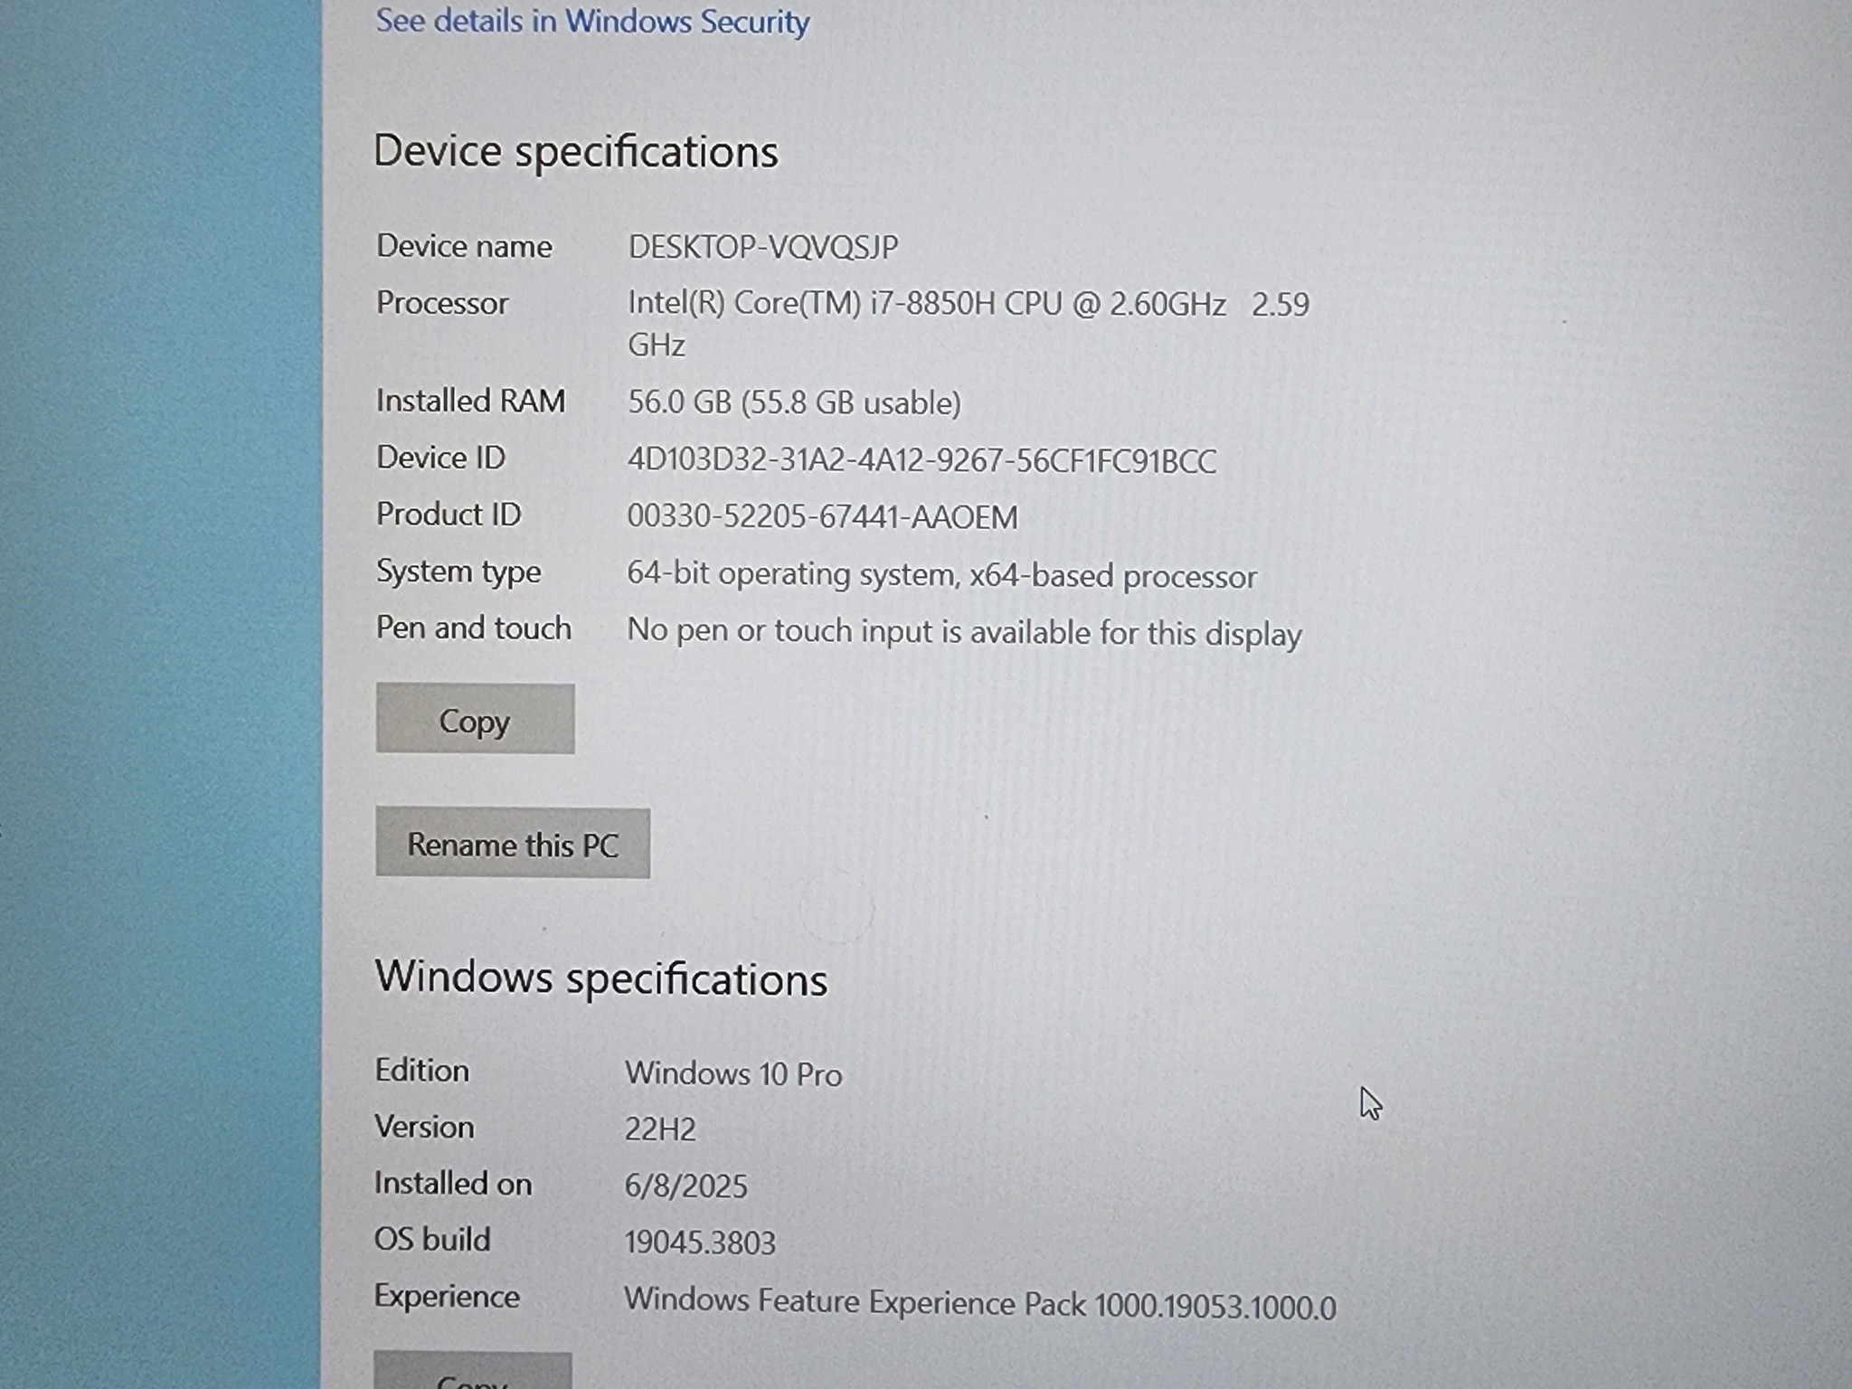
Task: Click the Installed RAM label
Action: pyautogui.click(x=471, y=401)
